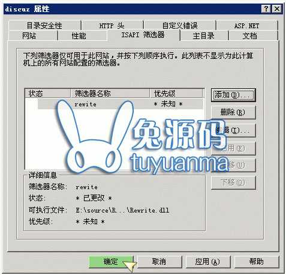286x275 pixels.
Task: Click the 优先级 column header
Action: coord(176,93)
